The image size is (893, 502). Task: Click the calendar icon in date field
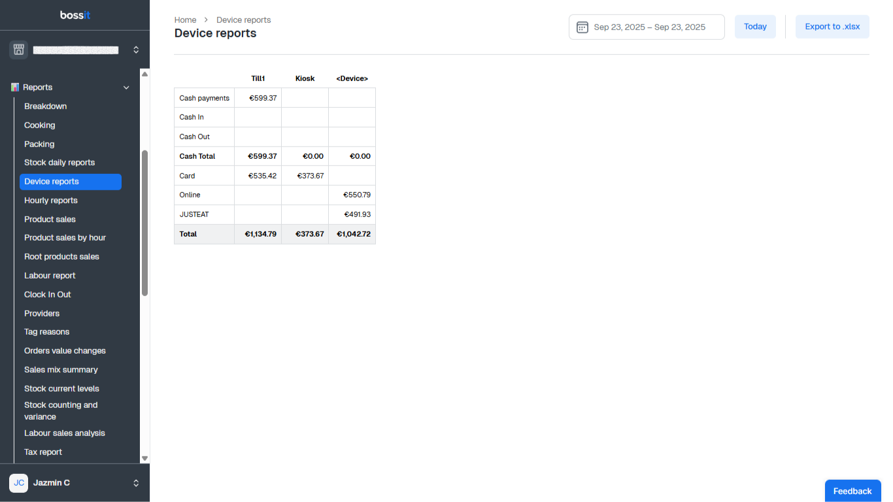click(x=582, y=27)
